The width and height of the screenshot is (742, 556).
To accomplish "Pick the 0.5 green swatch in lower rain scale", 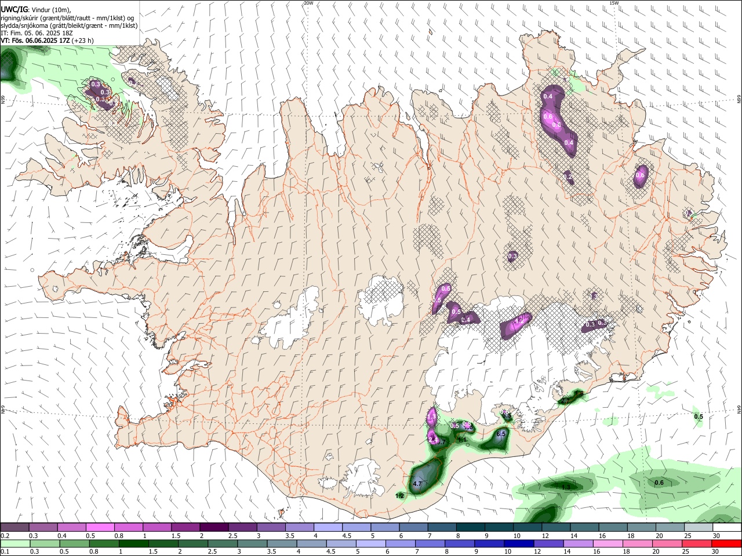I will (x=74, y=543).
